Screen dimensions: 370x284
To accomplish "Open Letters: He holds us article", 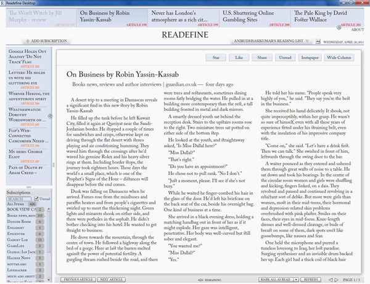I will [x=28, y=79].
